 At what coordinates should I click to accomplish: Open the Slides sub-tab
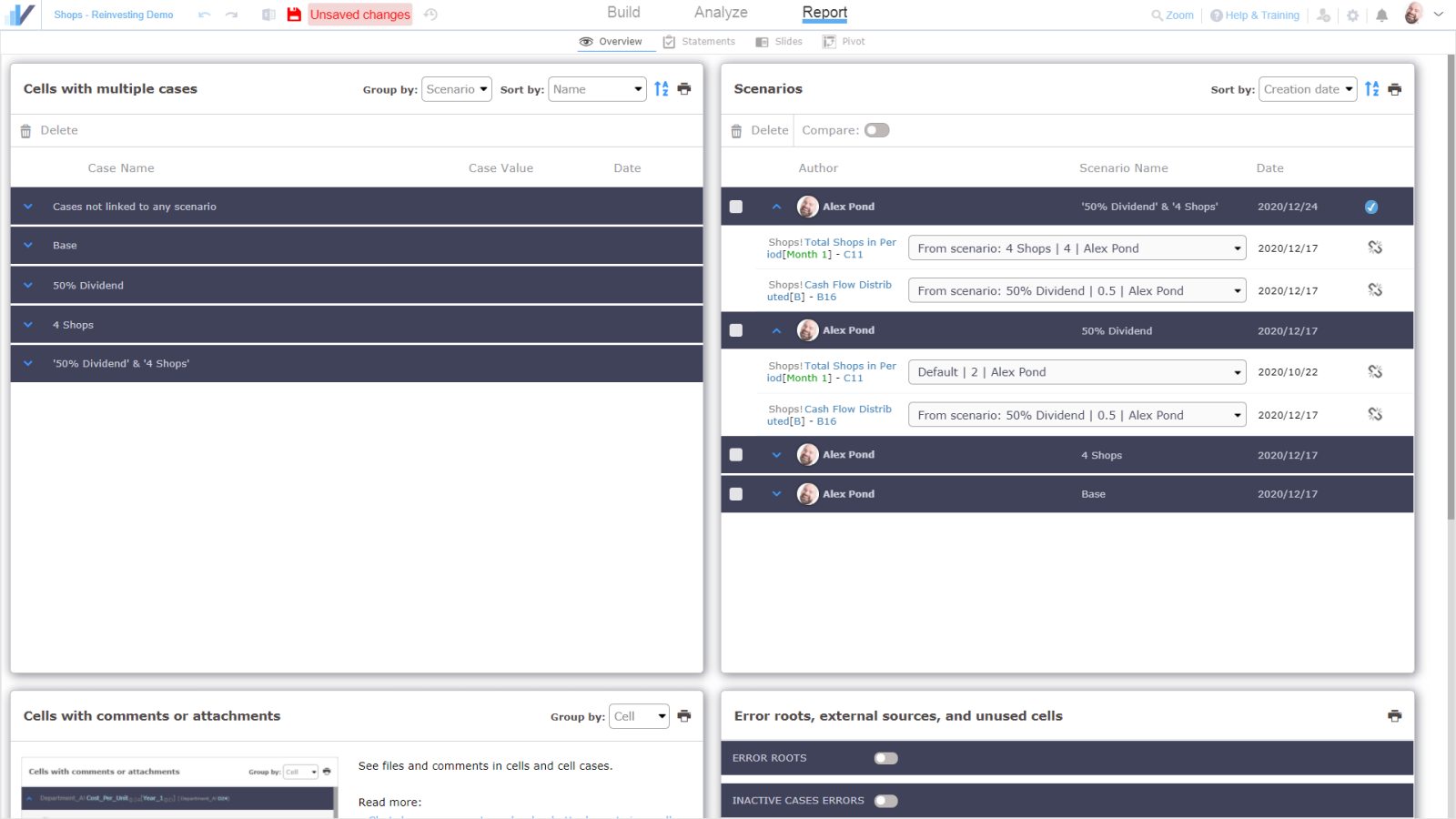tap(779, 42)
